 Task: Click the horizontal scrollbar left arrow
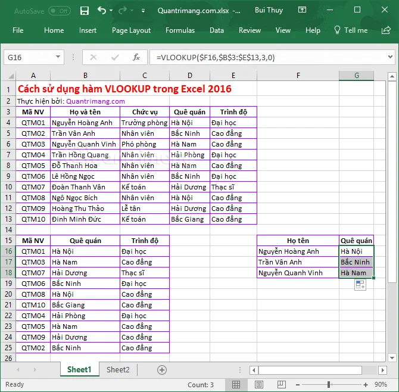tap(254, 370)
